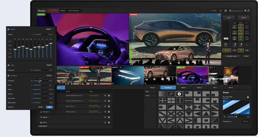Click the CUT button
Screen dimensions: 258x137
click(x=229, y=18)
